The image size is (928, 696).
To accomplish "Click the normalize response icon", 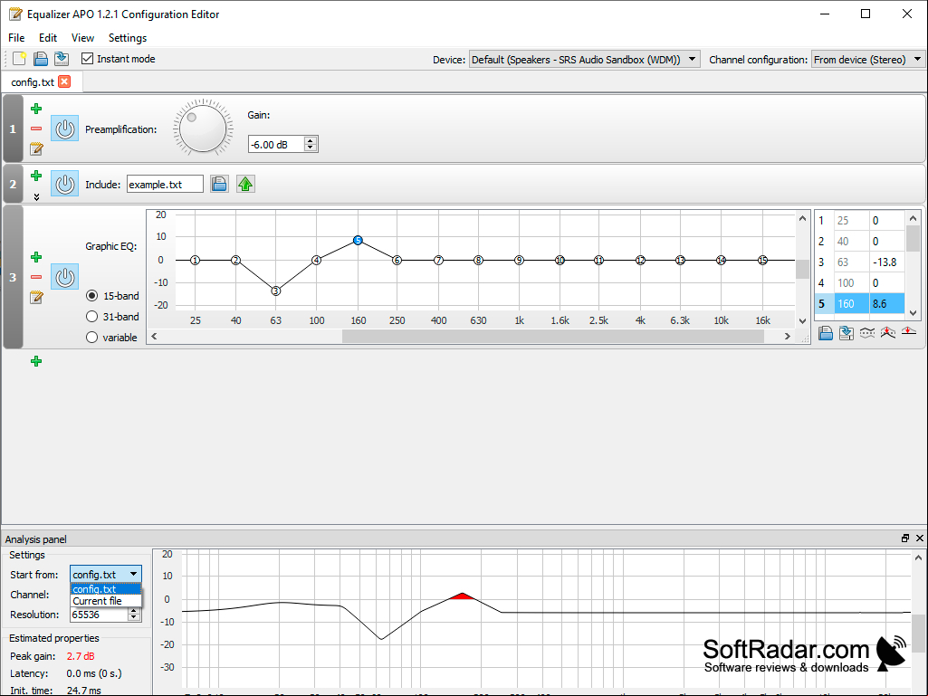I will [888, 333].
